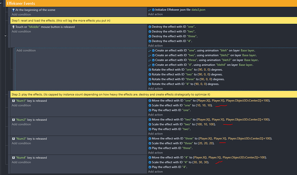Viewport: 297px width, 175px height.
Task: Add condition under "Num3" key is released
Action: coord(21,144)
